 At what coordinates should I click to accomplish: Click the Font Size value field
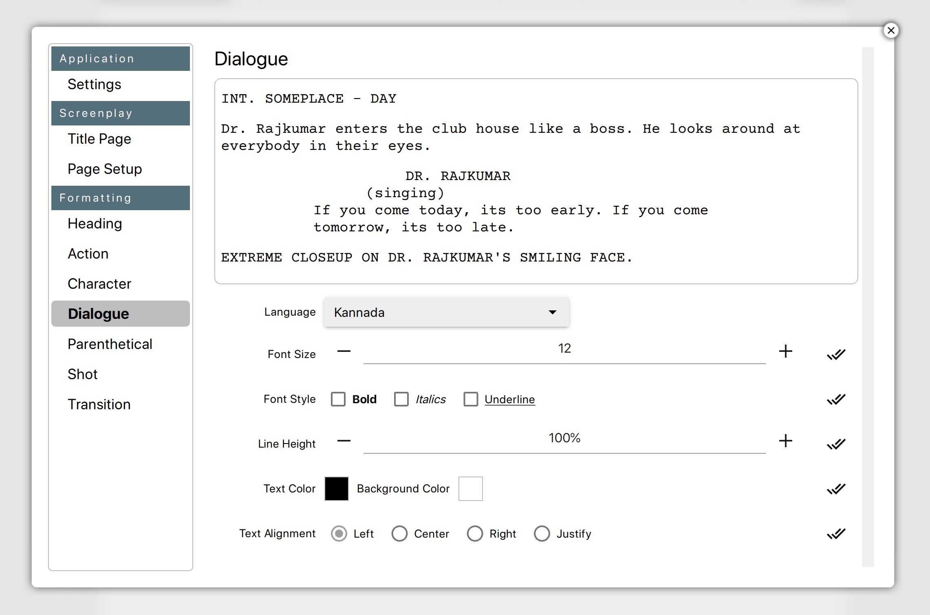point(564,349)
